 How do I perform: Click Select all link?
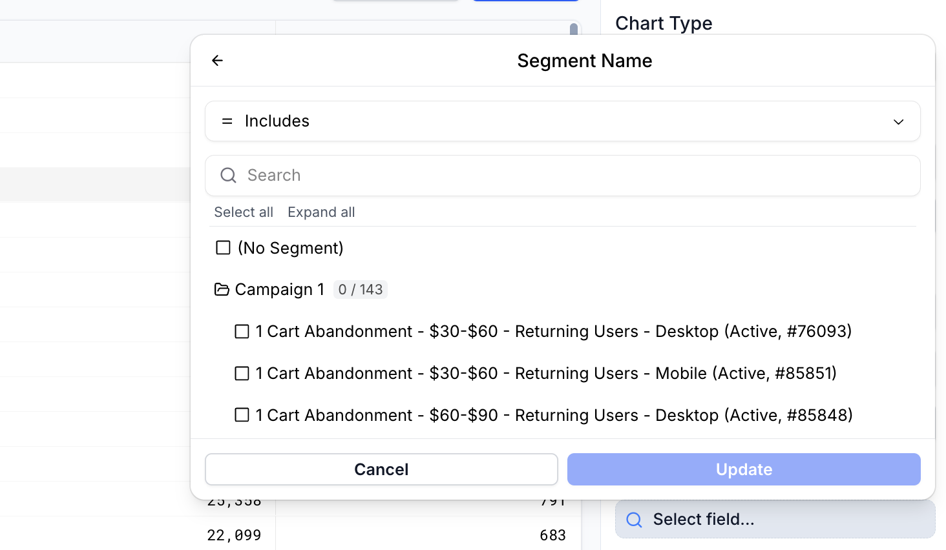244,212
